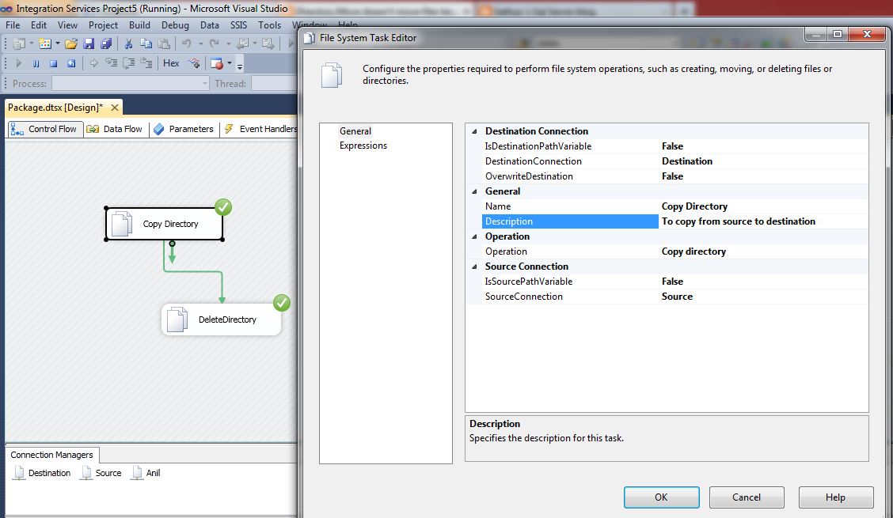Switch to the Data Flow tab

(116, 129)
